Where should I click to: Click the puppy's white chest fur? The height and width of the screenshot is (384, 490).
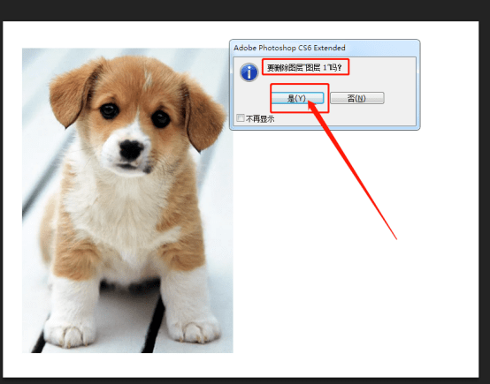122,212
